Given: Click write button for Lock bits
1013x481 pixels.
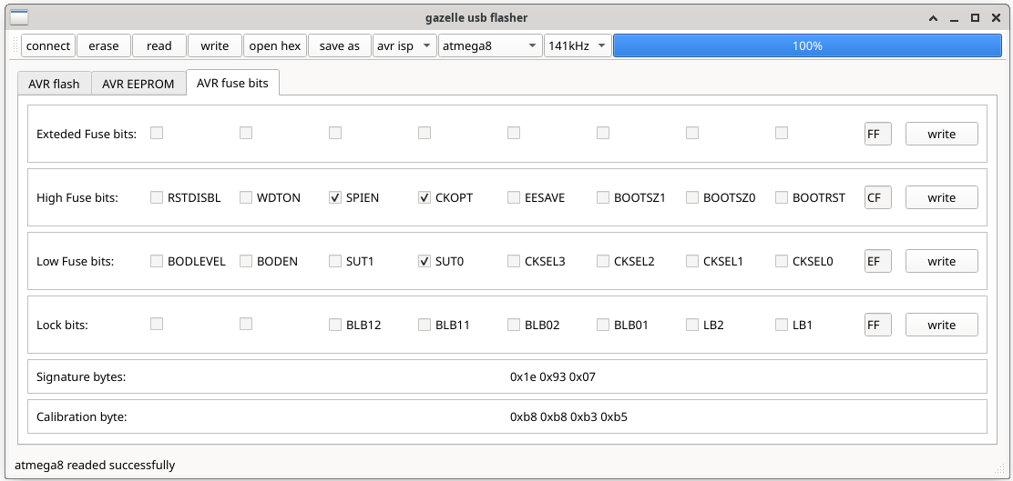Looking at the screenshot, I should 941,325.
